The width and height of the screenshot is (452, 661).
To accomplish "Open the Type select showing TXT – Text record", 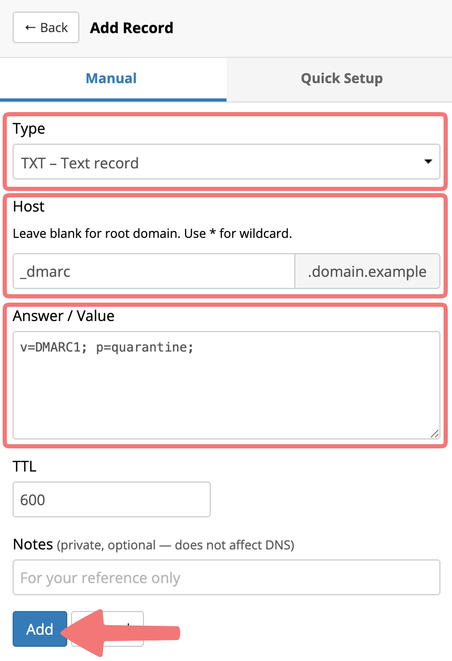I will pos(227,162).
